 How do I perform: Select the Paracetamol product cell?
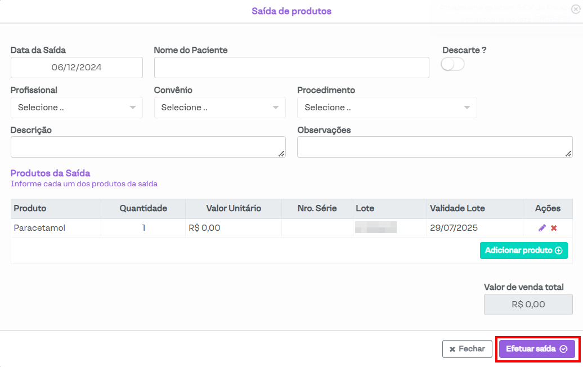click(x=56, y=228)
